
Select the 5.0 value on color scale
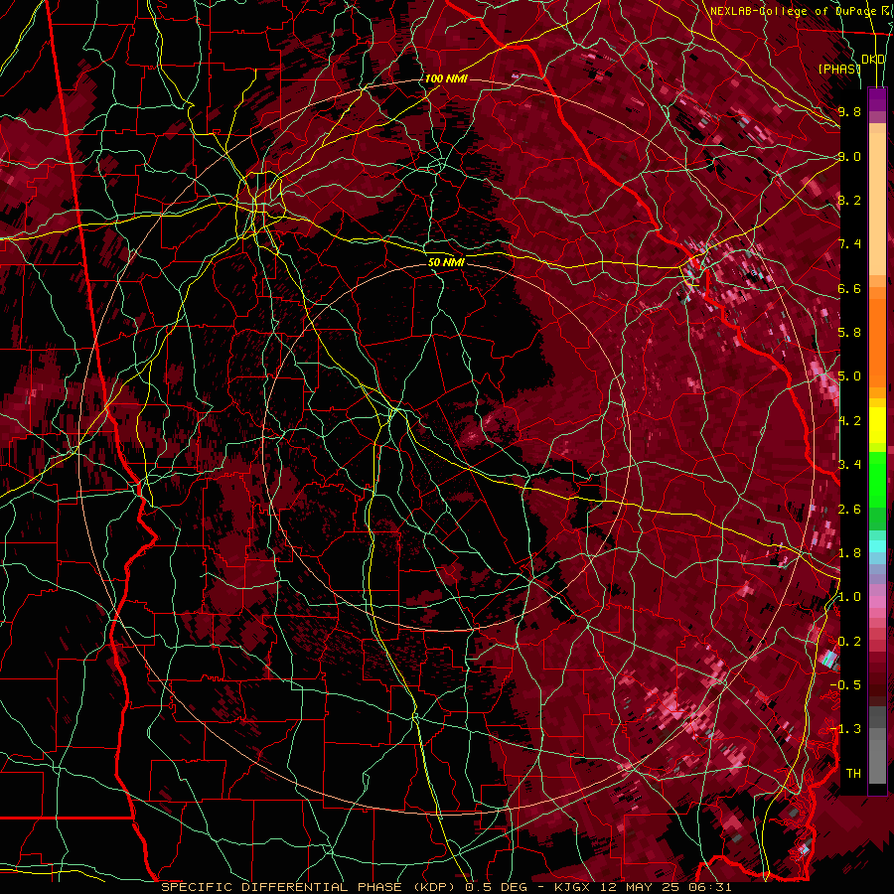849,376
